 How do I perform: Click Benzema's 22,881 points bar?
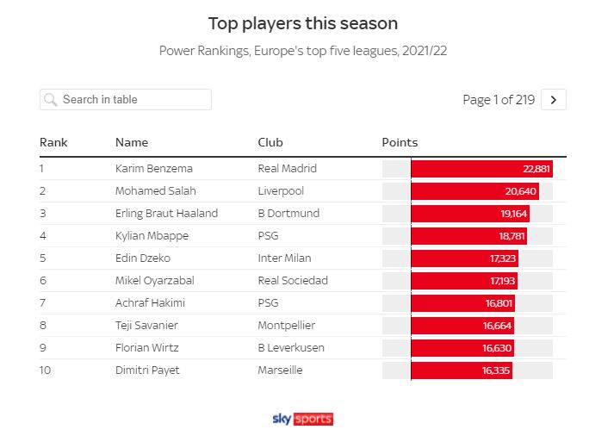tap(481, 169)
